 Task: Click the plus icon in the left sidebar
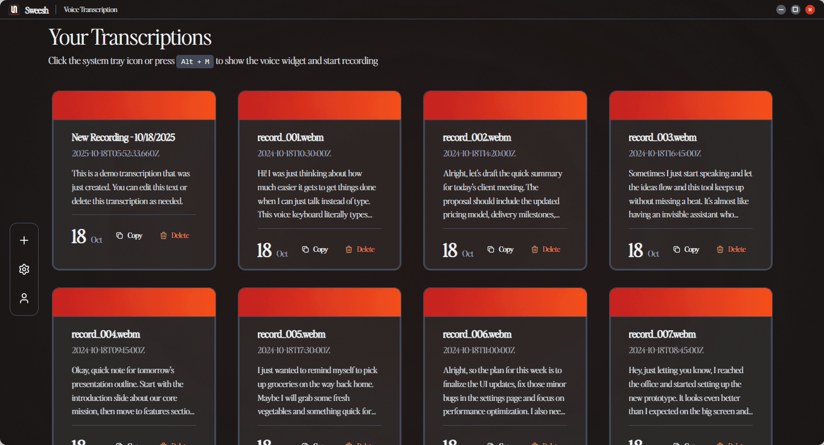[x=24, y=240]
